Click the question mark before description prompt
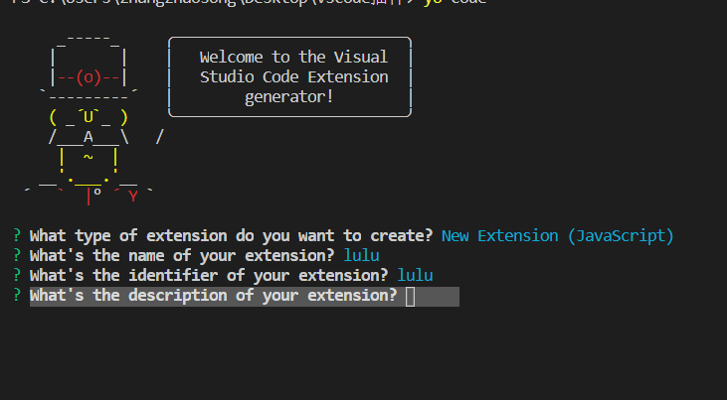This screenshot has width=727, height=400. [x=18, y=297]
